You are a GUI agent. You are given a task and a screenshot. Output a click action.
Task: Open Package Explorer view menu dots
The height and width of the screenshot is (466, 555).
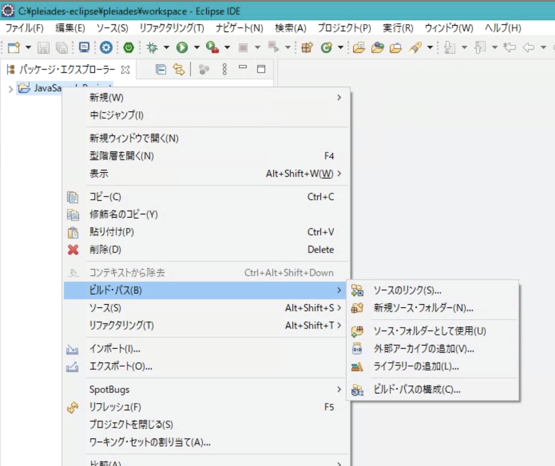point(225,69)
